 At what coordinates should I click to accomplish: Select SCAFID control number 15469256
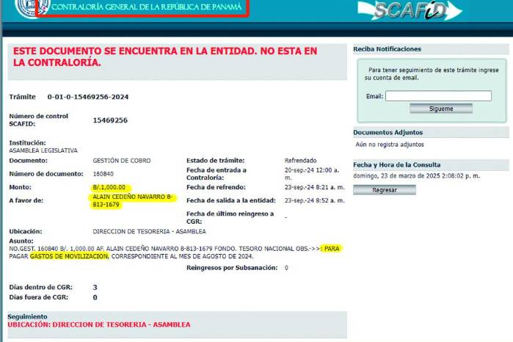(x=110, y=120)
